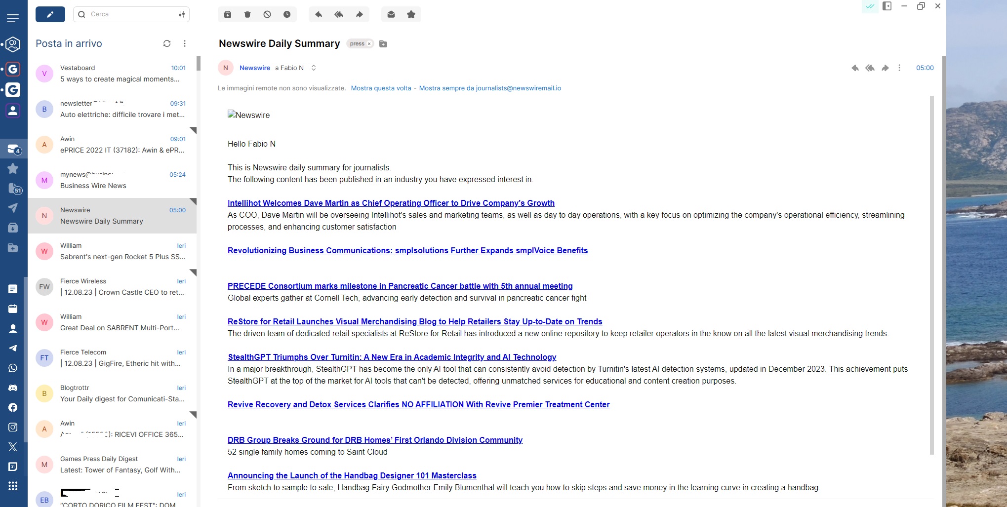Image resolution: width=1007 pixels, height=507 pixels.
Task: Select the purple-bordered contact account icon
Action: tap(13, 111)
